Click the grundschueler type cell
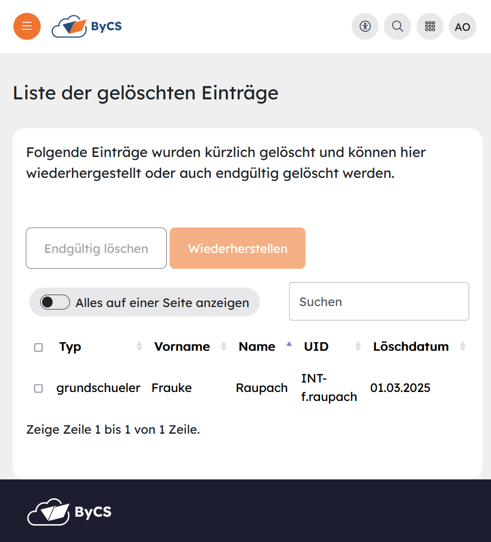The width and height of the screenshot is (491, 542). (x=98, y=388)
